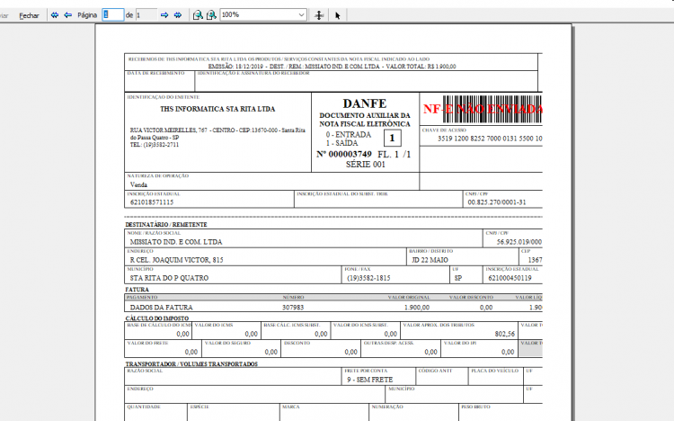This screenshot has width=674, height=421.
Task: Click the 'SÉRIE 001' text
Action: (x=366, y=165)
